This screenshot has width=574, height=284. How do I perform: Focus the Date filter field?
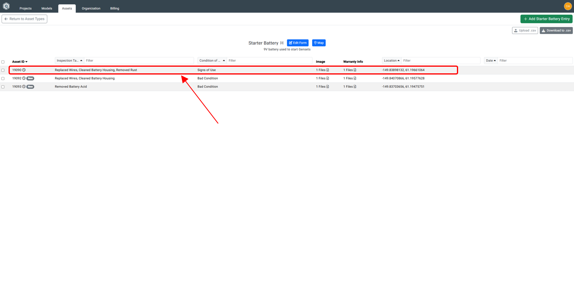coord(535,60)
